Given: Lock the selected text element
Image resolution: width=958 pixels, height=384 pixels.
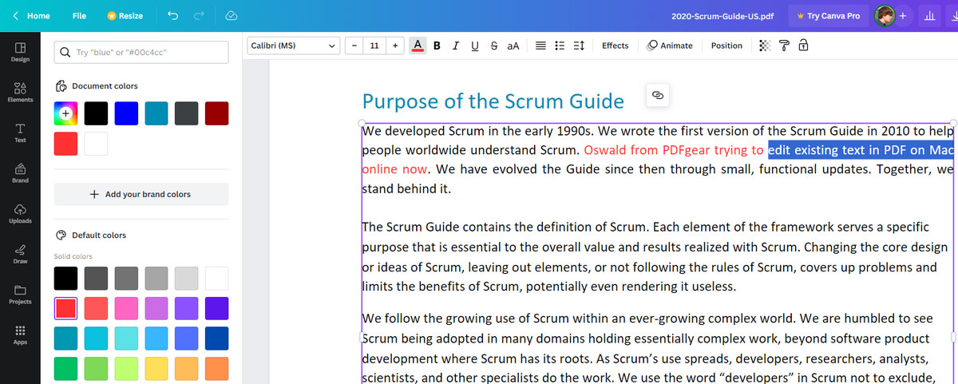Looking at the screenshot, I should click(803, 46).
